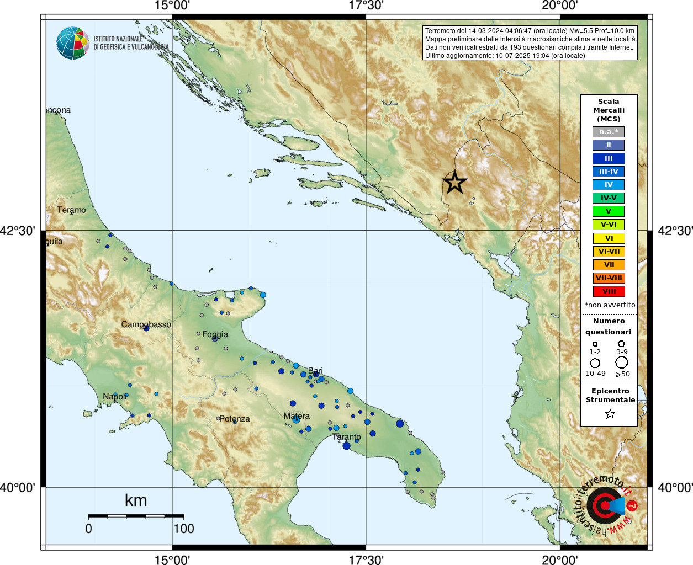This screenshot has width=693, height=565.
Task: Click 'Istituto Nazionale di Geofisica e Vulcanologia' text
Action: [x=131, y=43]
